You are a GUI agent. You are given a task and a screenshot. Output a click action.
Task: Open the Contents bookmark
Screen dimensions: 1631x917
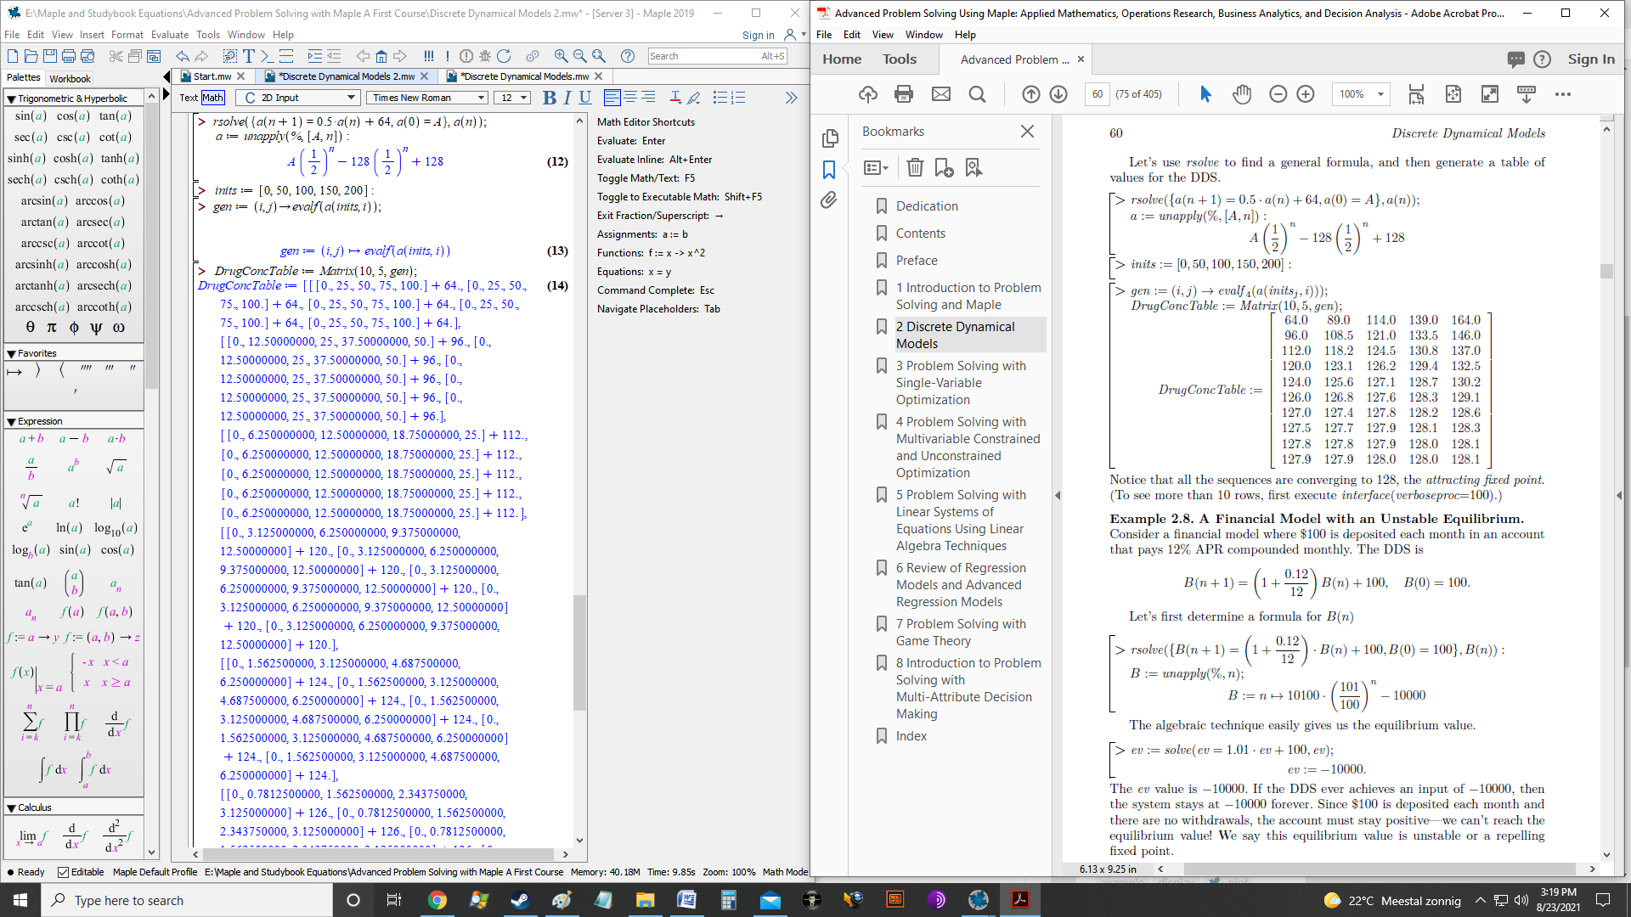coord(921,233)
